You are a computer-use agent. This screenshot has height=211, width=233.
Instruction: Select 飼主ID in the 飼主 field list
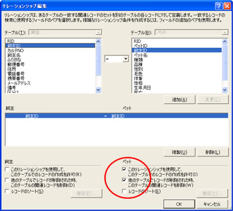coord(51,46)
